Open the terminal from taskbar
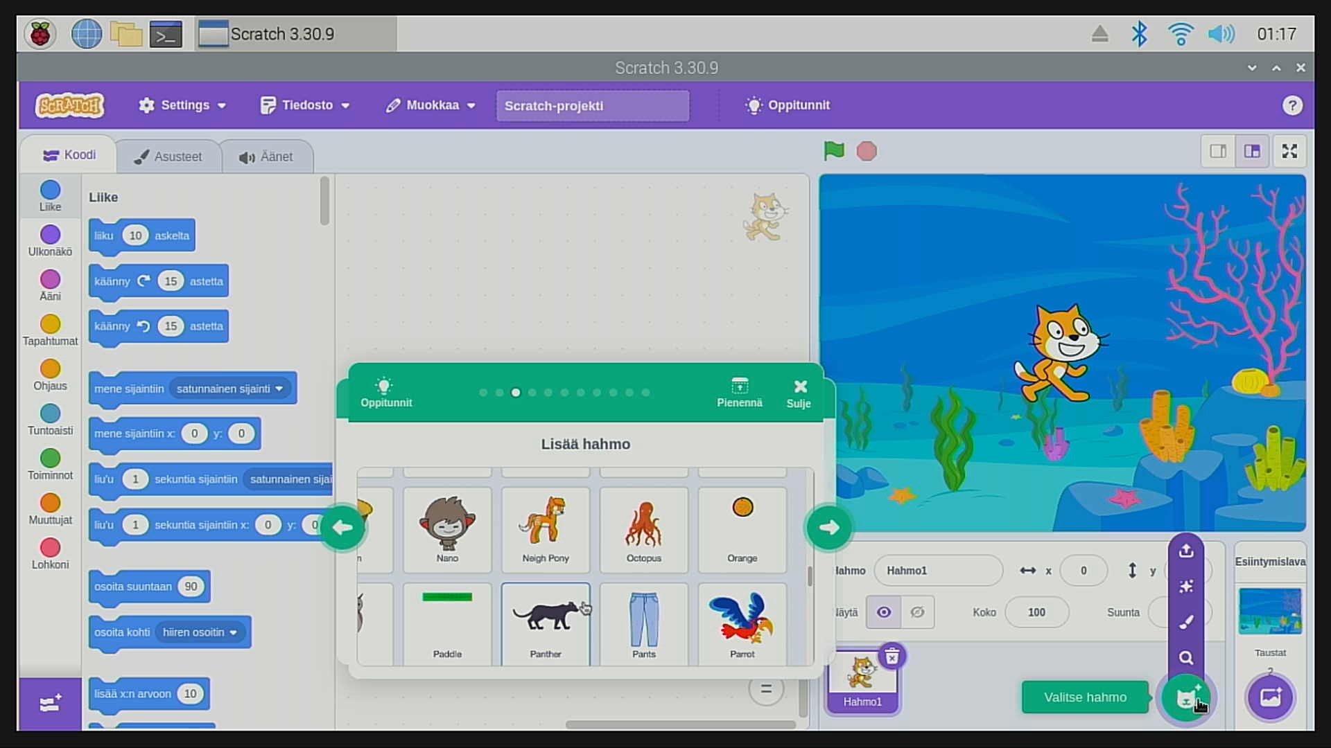 pos(166,35)
